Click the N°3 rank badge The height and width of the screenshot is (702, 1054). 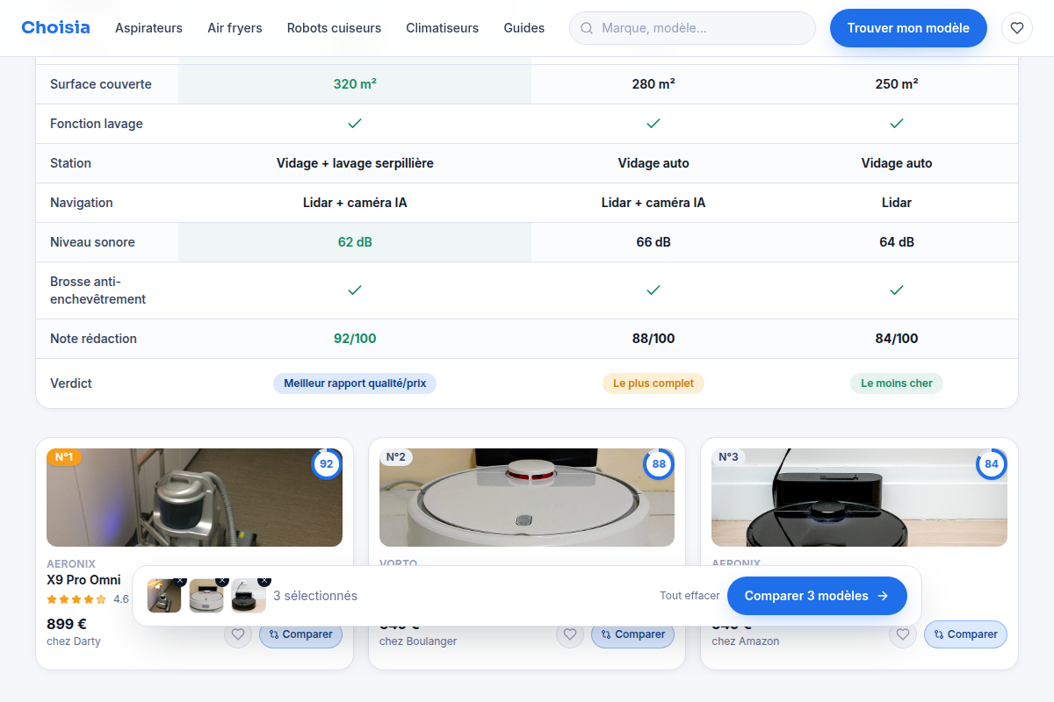[x=728, y=457]
